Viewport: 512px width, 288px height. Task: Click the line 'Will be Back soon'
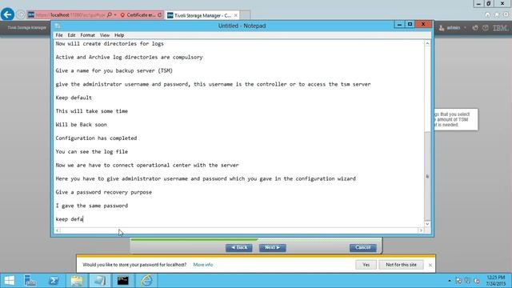pos(82,125)
